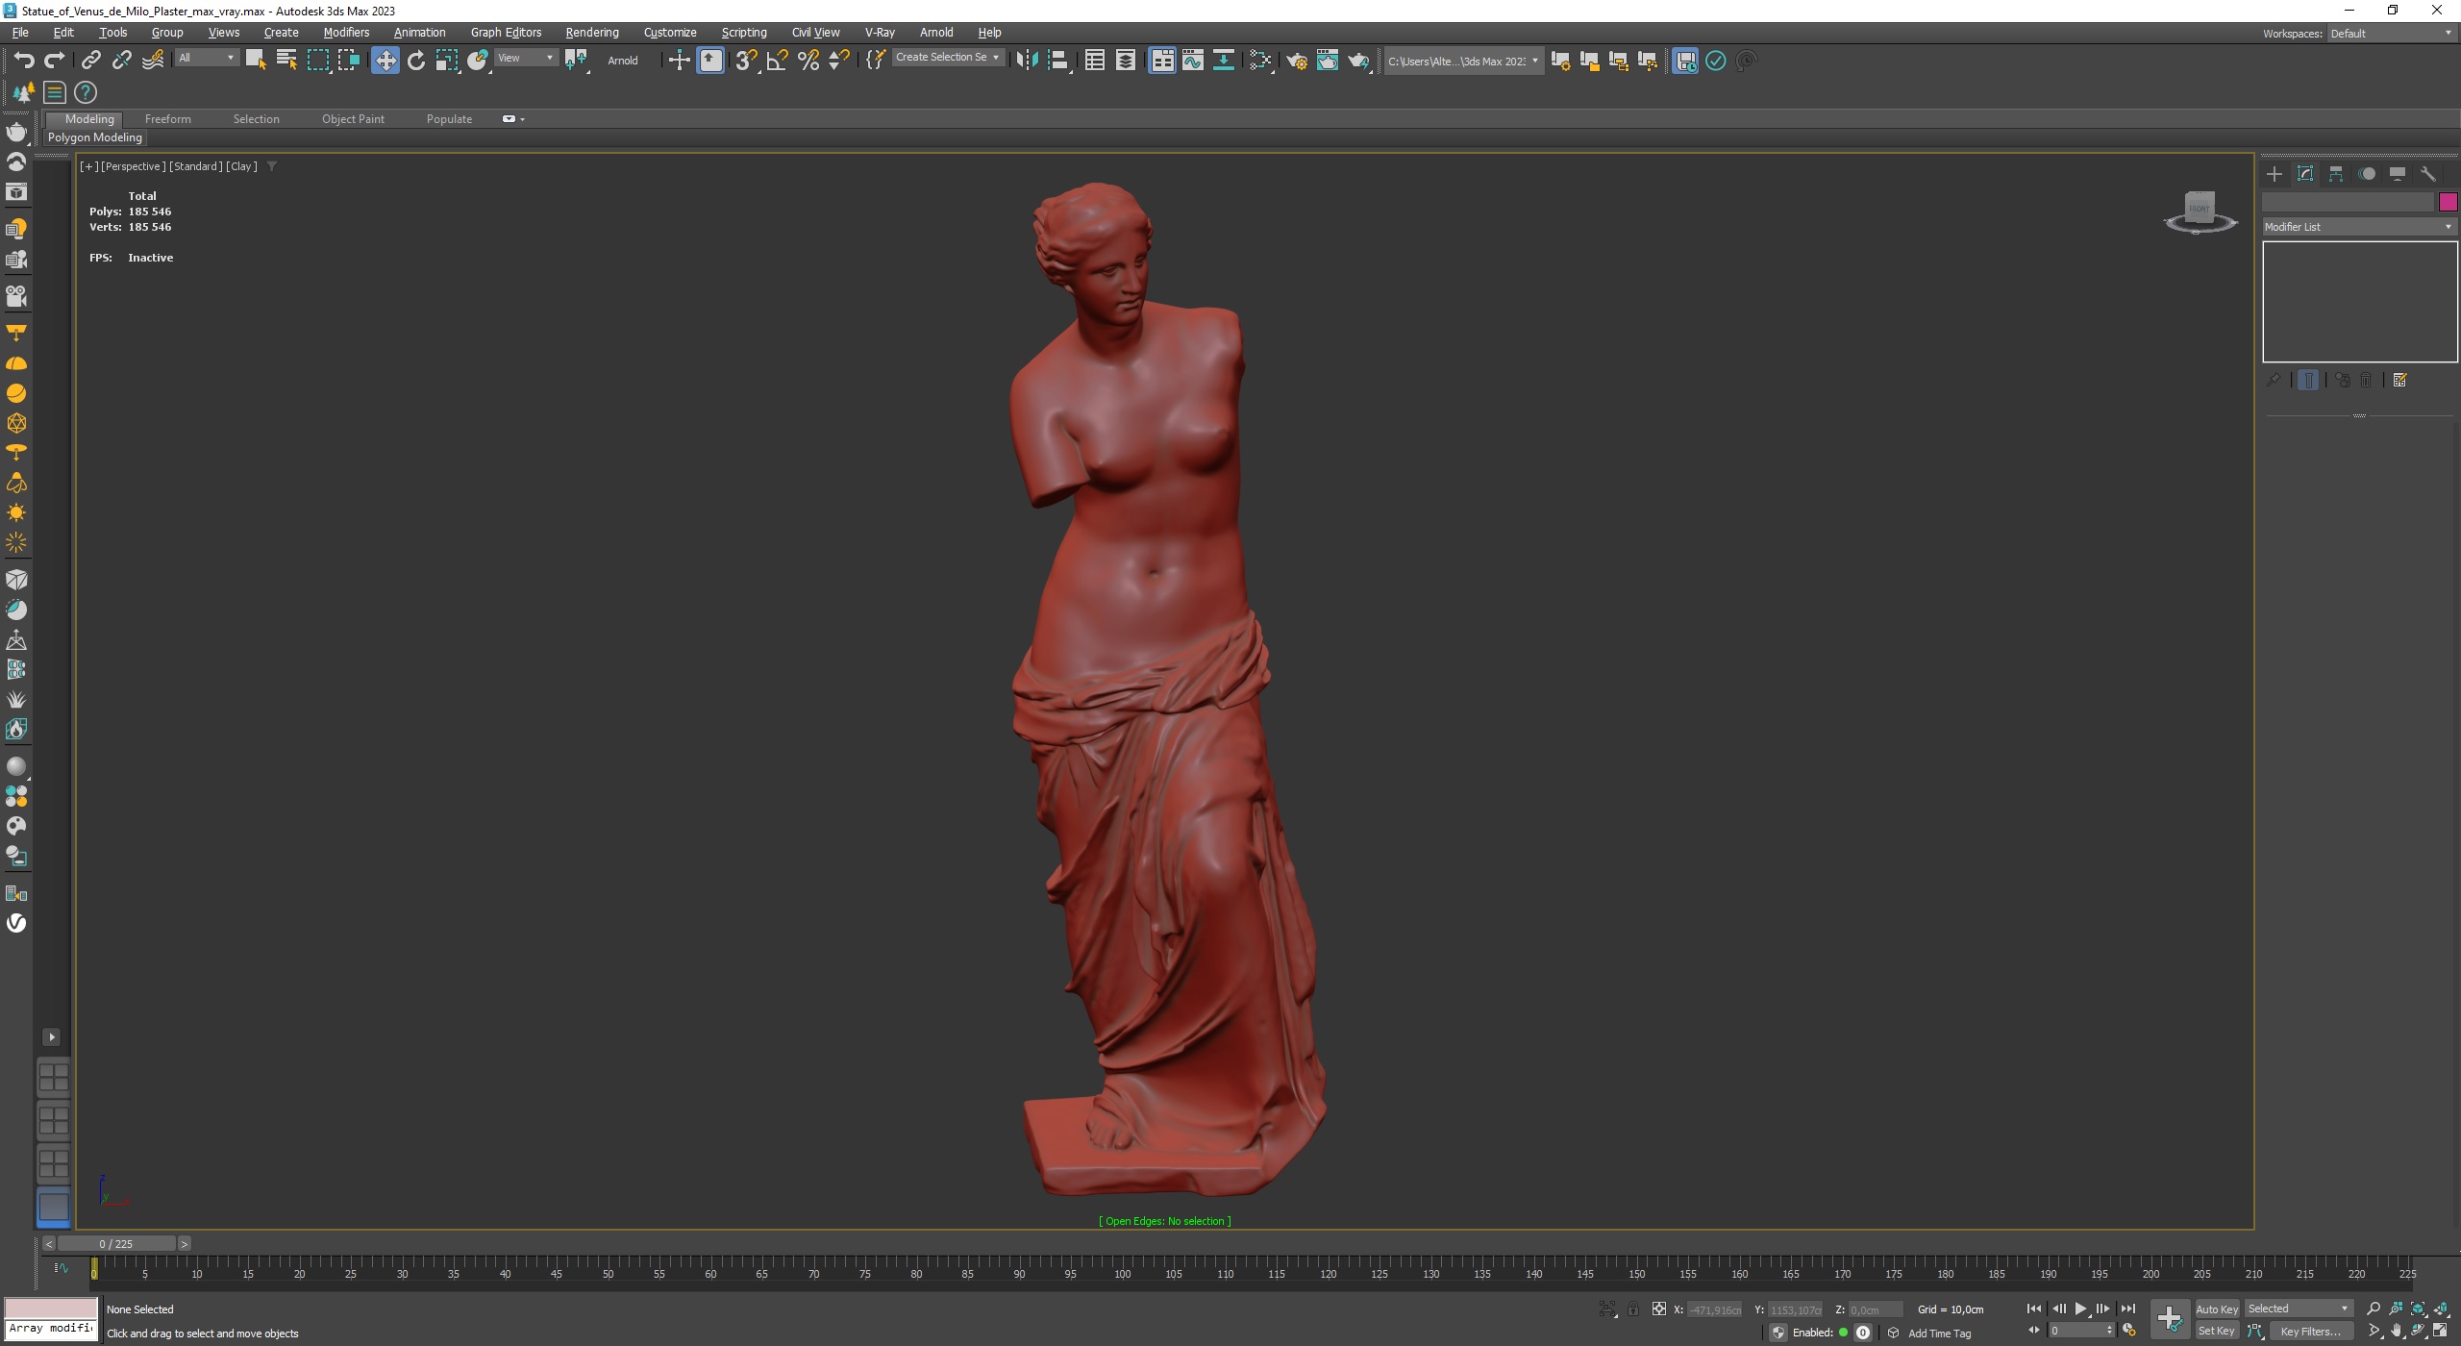The image size is (2461, 1346).
Task: Open Curve Editor from toolbar
Action: tap(1193, 61)
